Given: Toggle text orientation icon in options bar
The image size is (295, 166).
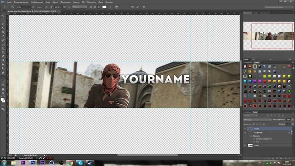Looking at the screenshot, I should (12, 7).
